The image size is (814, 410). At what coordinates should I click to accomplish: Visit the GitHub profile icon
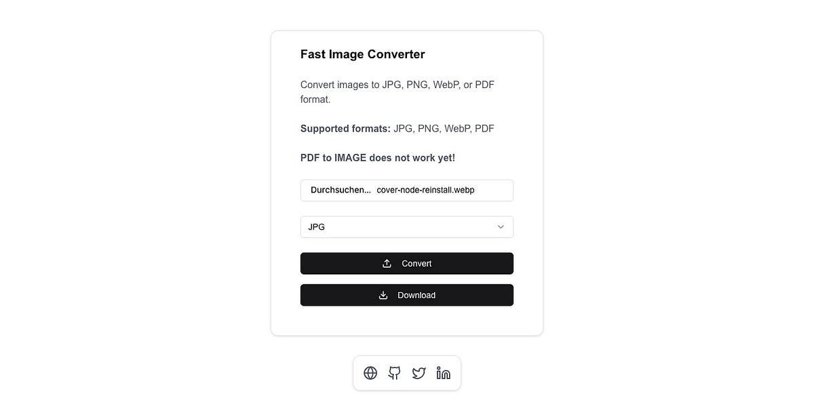coord(394,373)
